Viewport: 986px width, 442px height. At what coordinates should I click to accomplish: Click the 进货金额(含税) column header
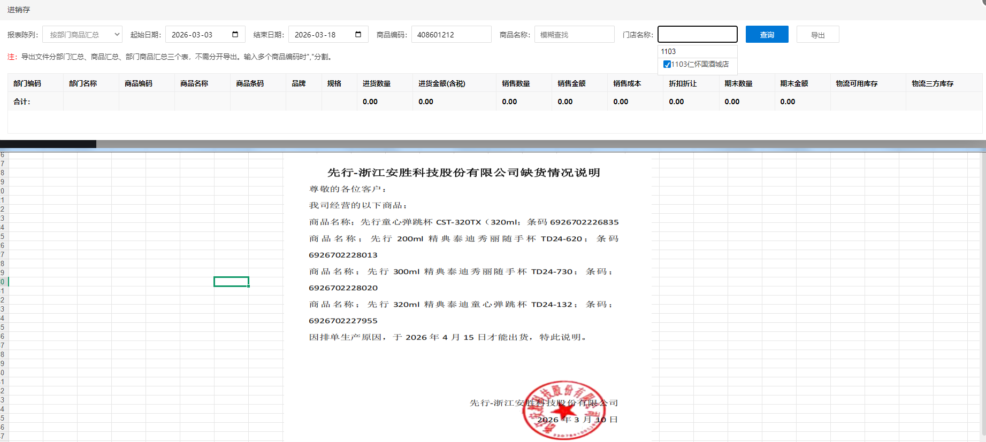[441, 83]
